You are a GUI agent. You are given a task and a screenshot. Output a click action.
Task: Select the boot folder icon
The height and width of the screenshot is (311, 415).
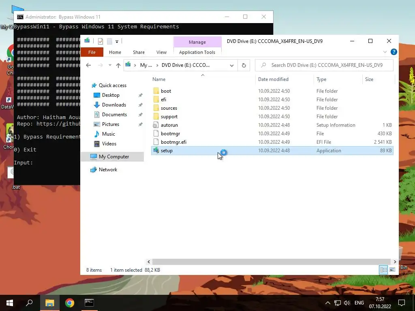156,91
